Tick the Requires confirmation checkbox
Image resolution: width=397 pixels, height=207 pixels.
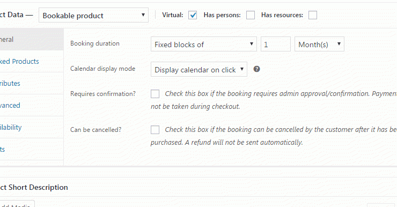pyautogui.click(x=155, y=94)
